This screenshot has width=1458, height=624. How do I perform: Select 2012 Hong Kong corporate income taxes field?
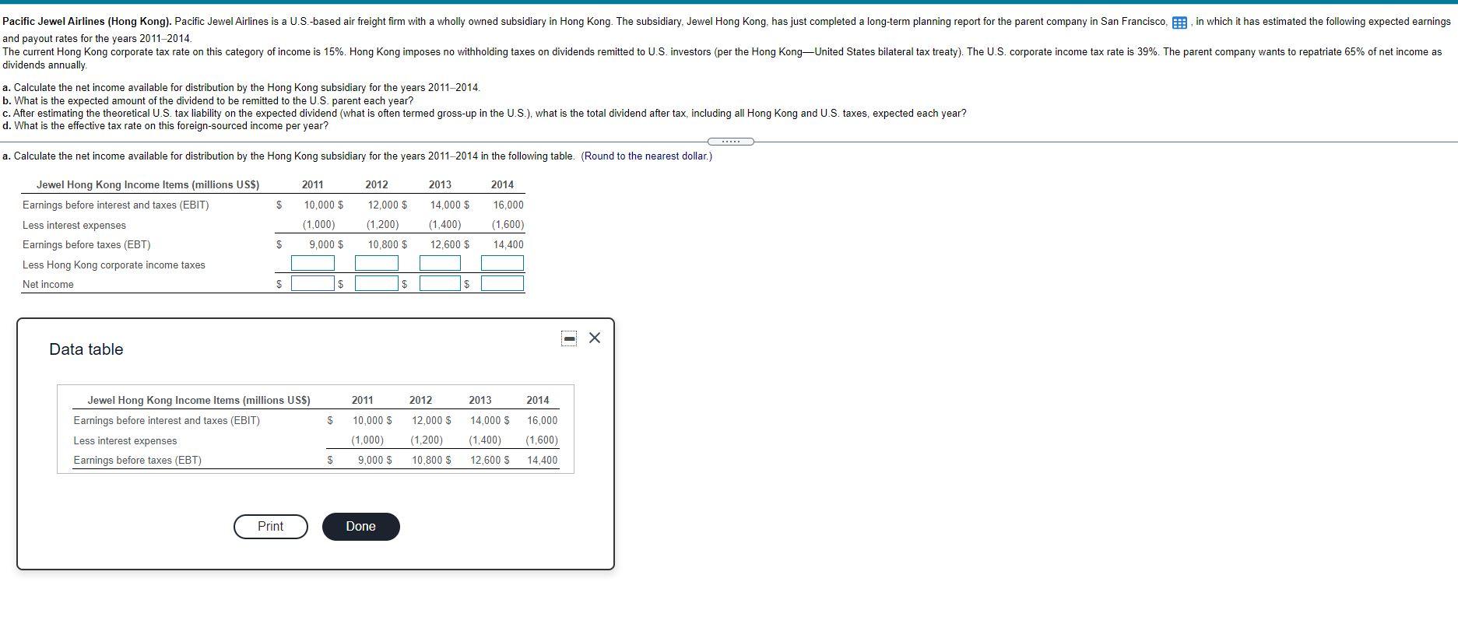click(x=377, y=264)
